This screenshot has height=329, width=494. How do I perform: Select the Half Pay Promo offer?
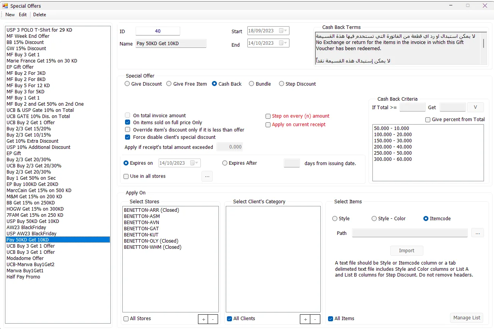(58, 277)
